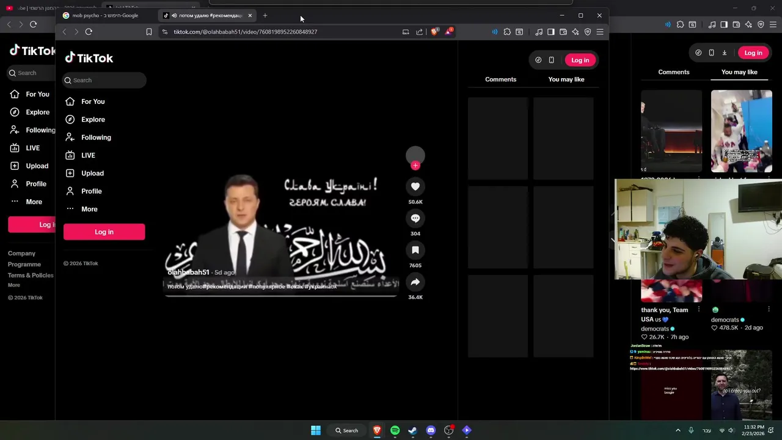Reload the page in the front browser window

coord(89,32)
